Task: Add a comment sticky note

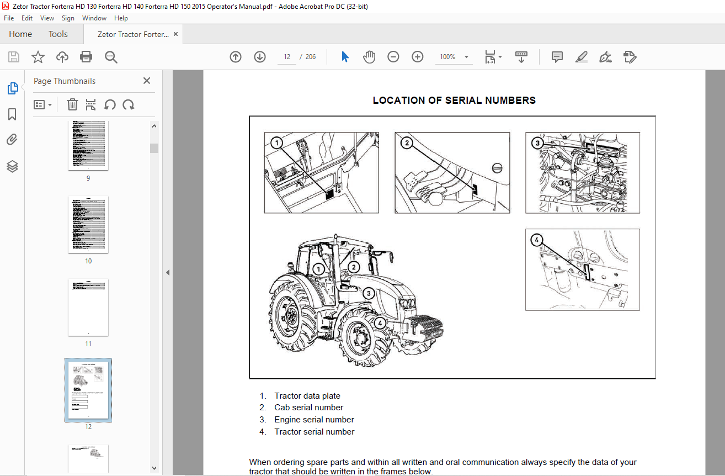Action: click(557, 57)
